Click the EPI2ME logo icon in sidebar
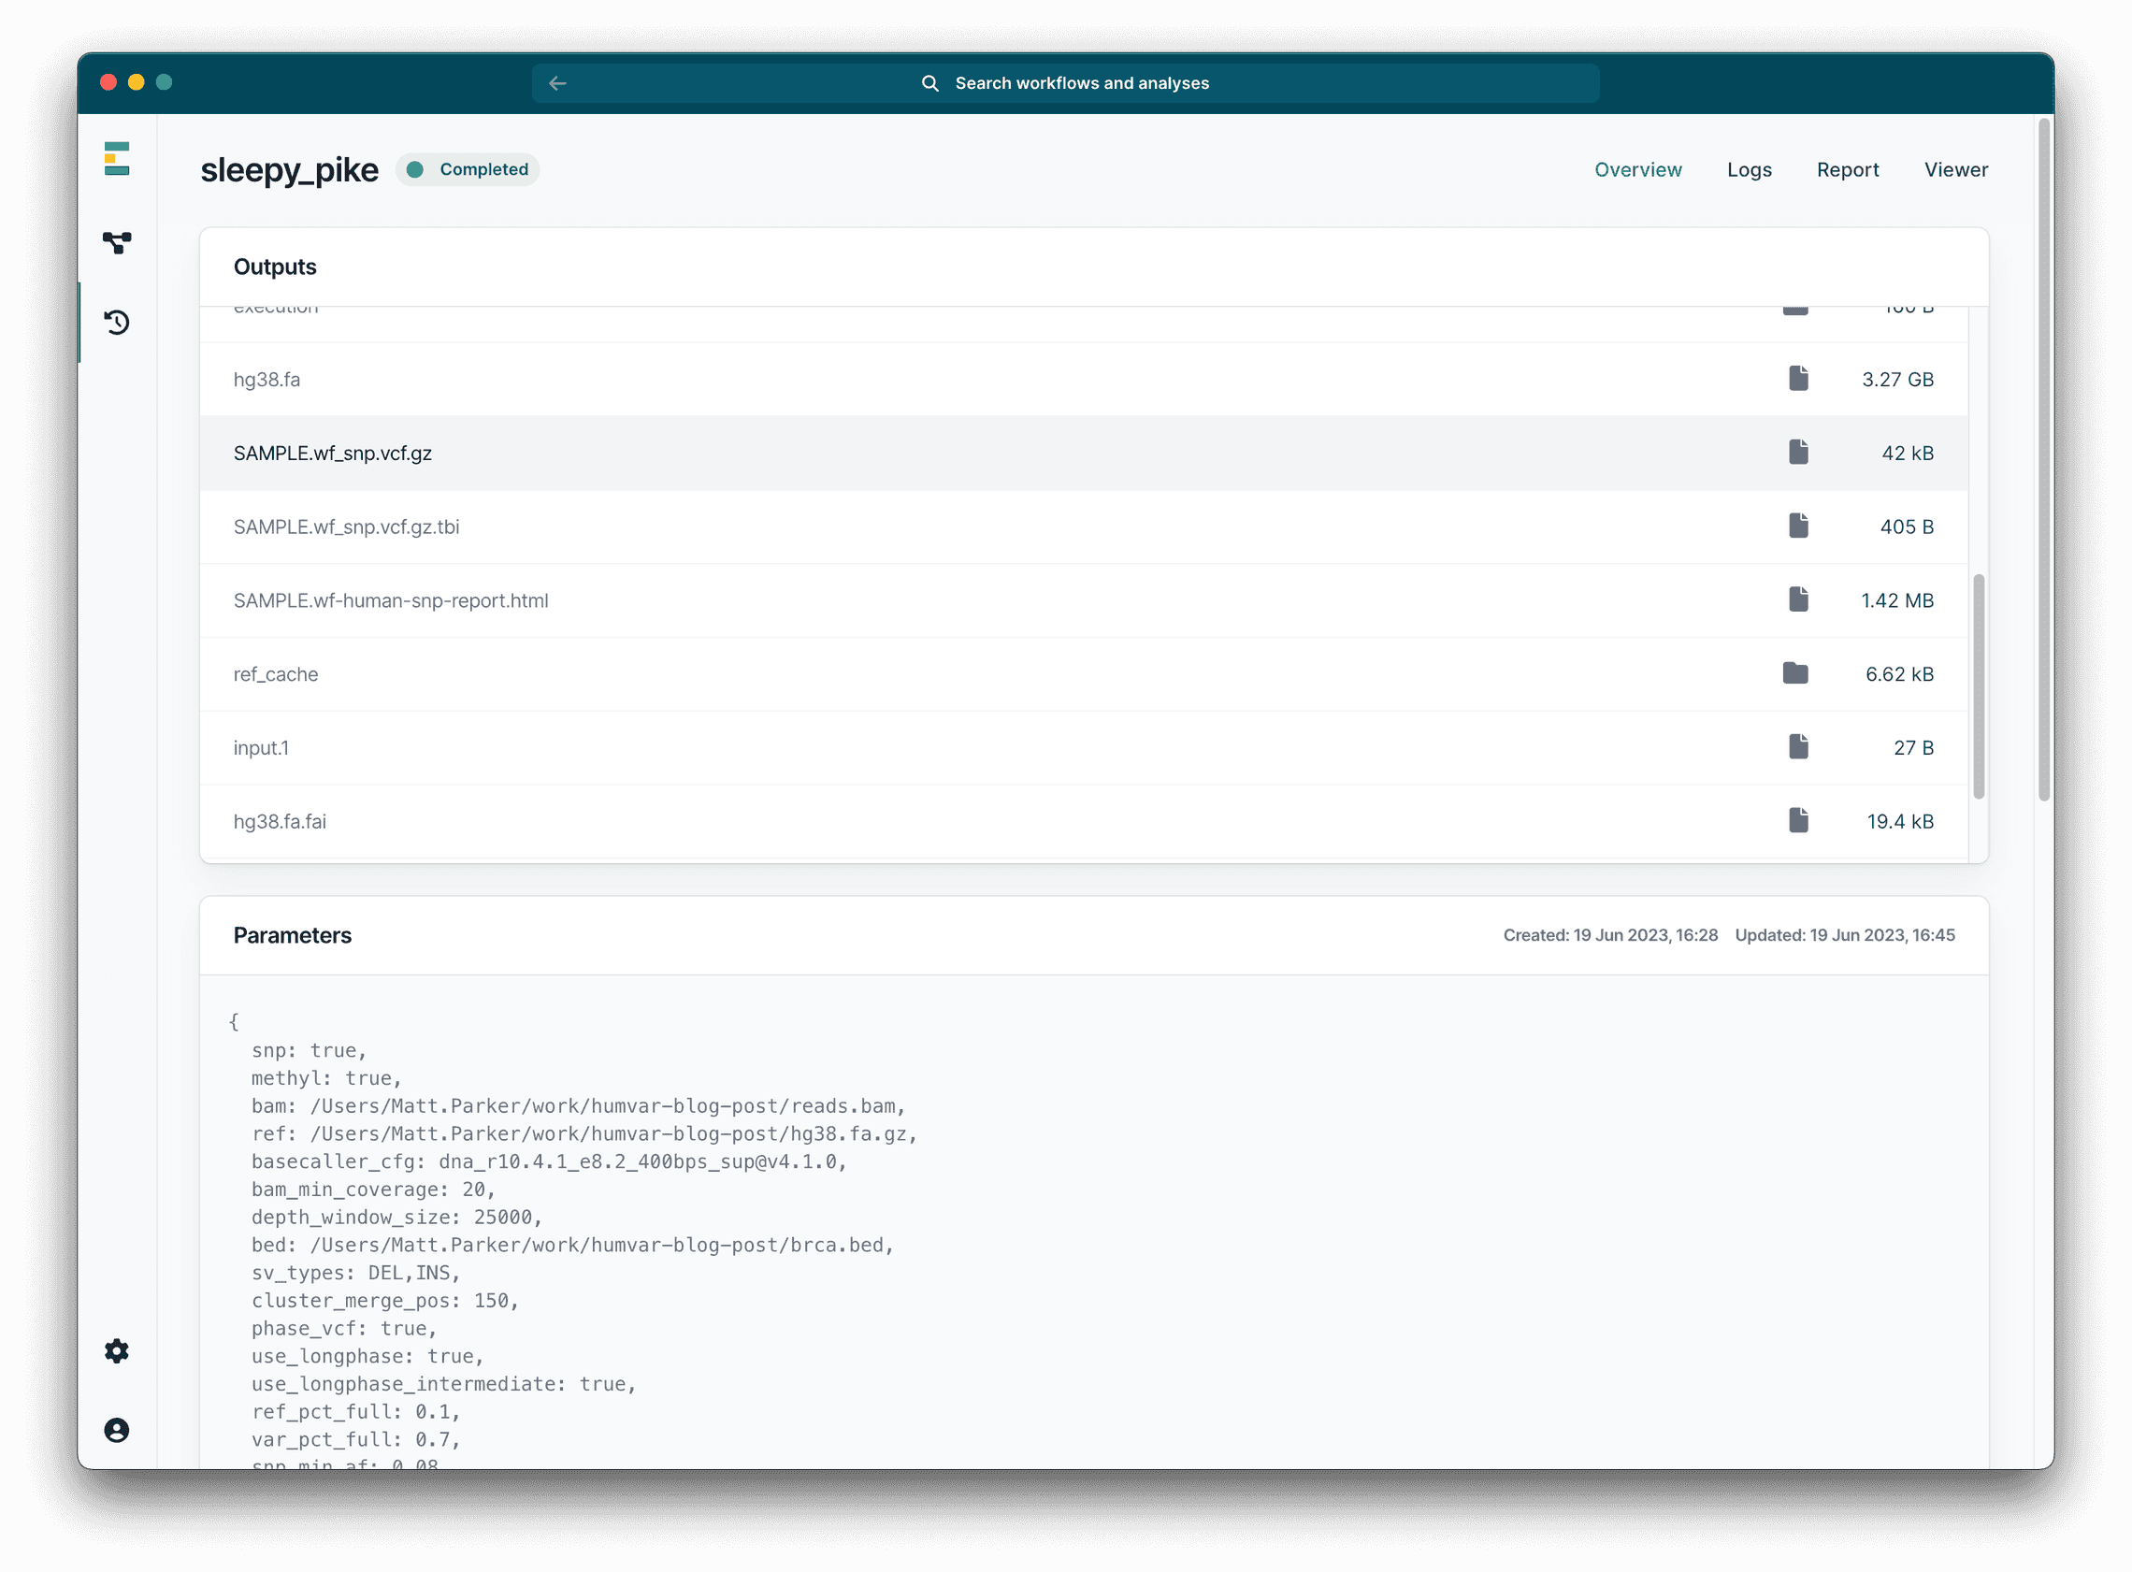Image resolution: width=2132 pixels, height=1572 pixels. (x=116, y=159)
